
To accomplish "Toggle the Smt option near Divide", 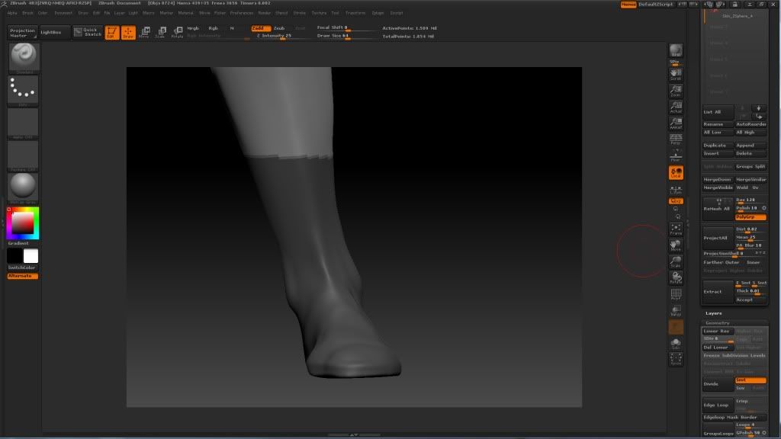I will (x=750, y=380).
